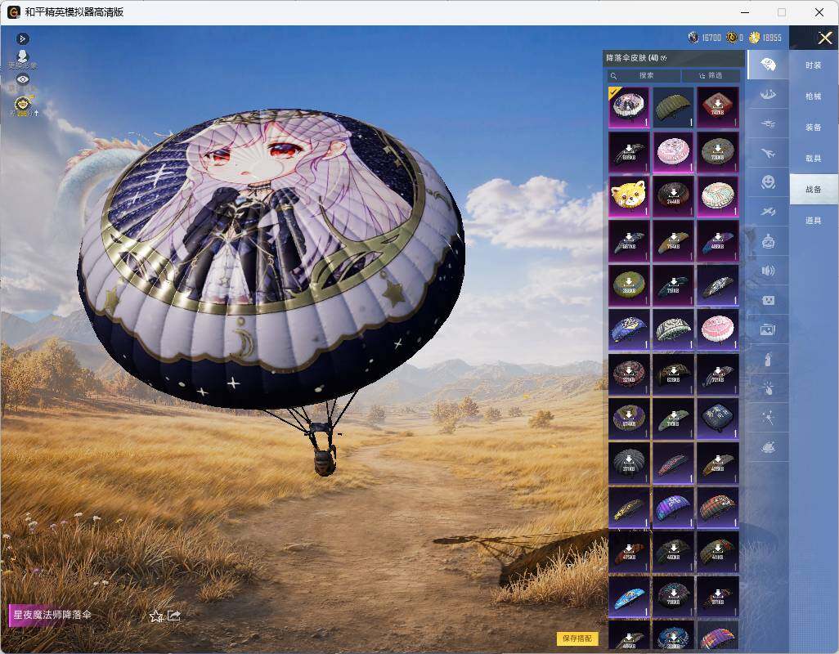Open the robot companion category icon
Viewport: 839px width, 654px height.
pyautogui.click(x=768, y=241)
